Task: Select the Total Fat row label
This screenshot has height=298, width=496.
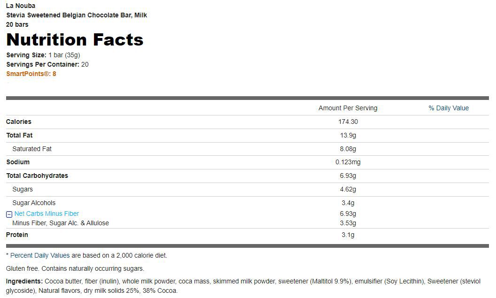Action: coord(19,135)
